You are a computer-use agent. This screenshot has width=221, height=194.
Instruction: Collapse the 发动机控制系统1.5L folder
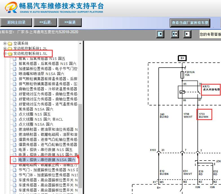click(5, 53)
